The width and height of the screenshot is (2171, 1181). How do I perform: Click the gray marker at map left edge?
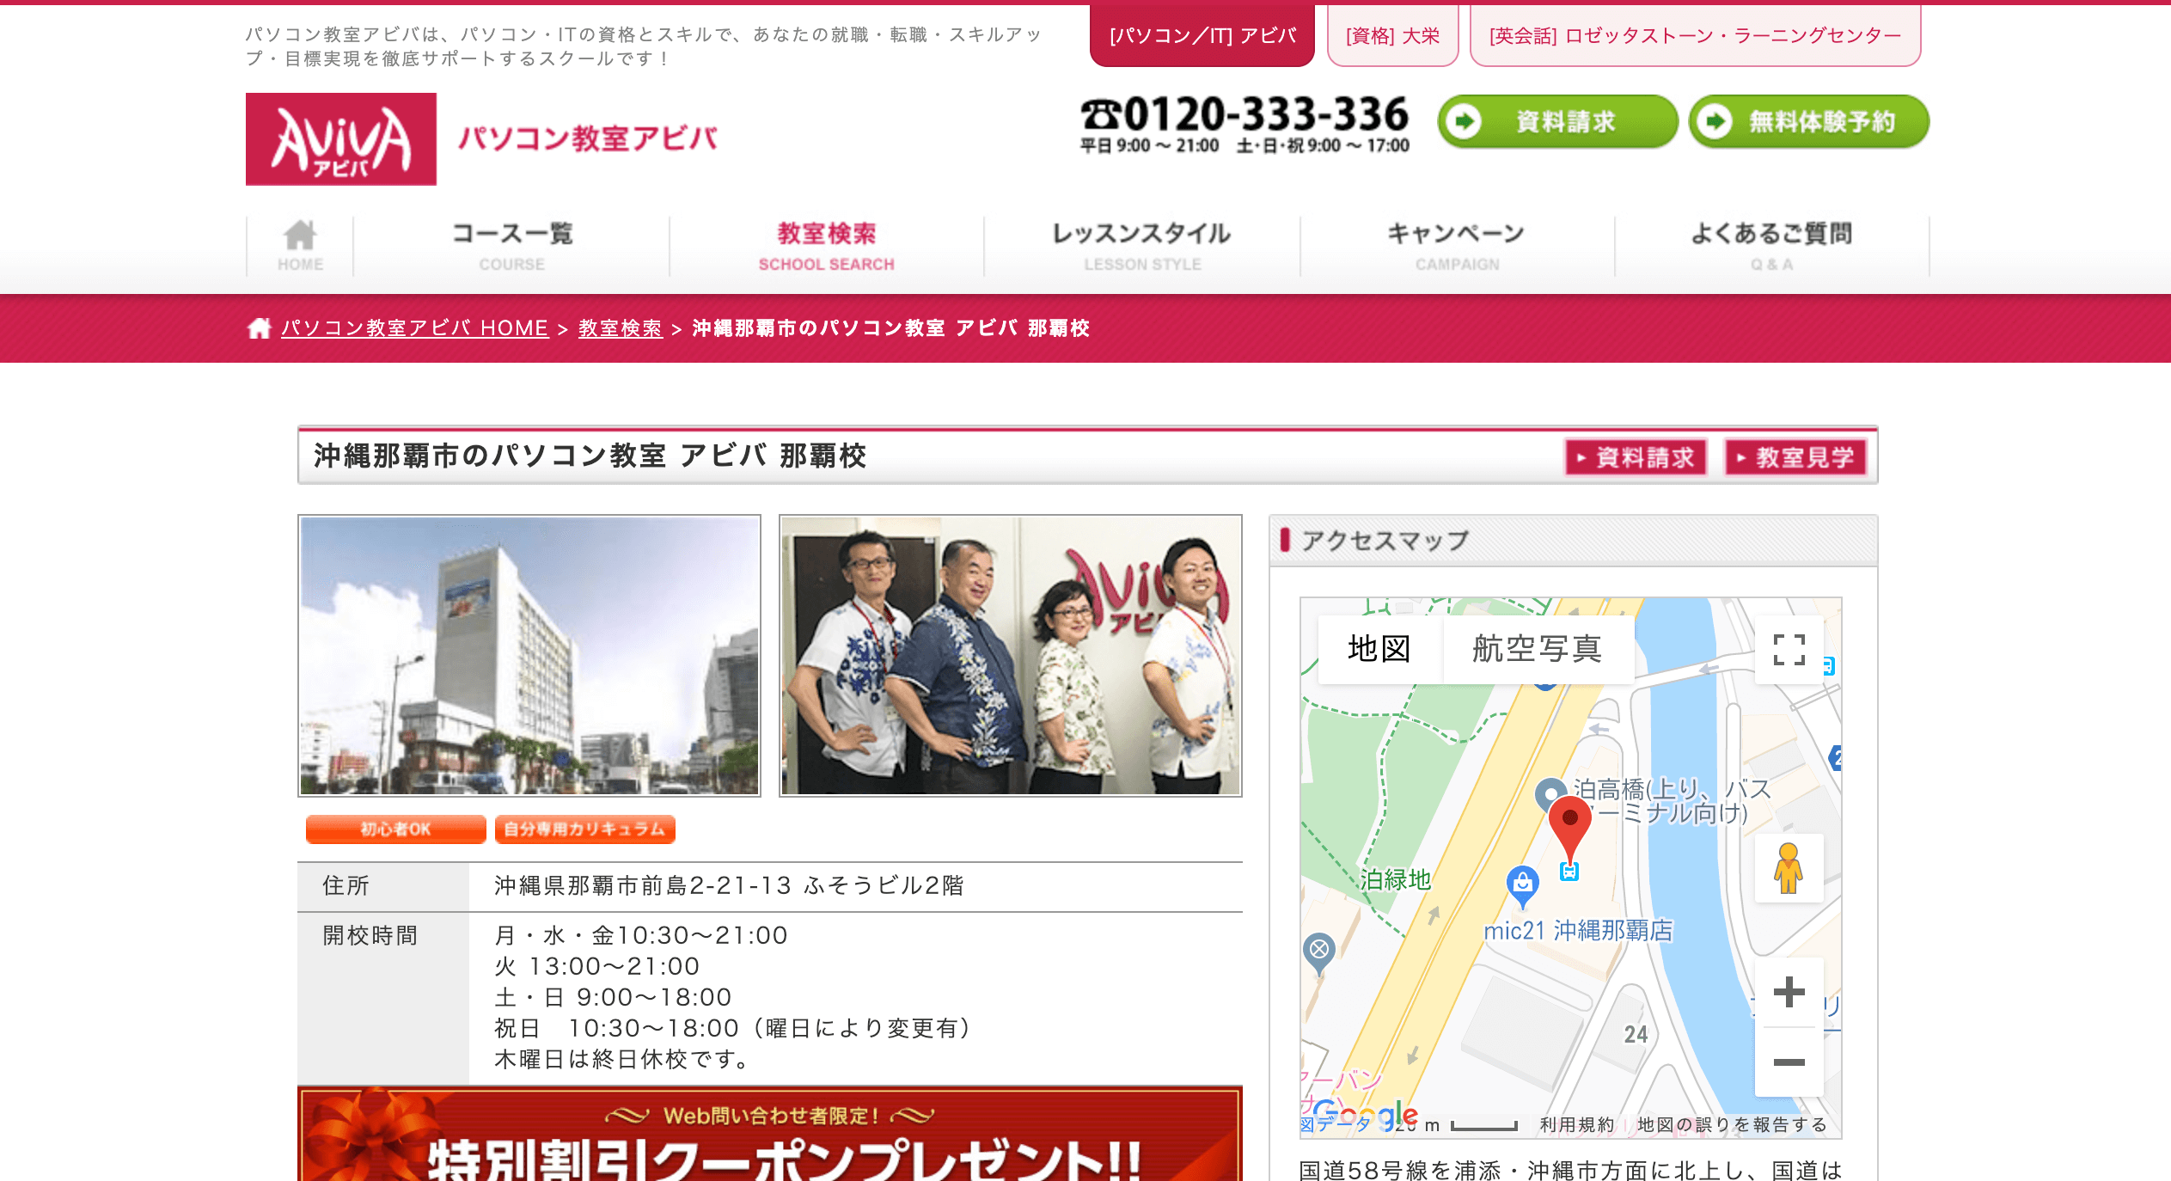[1318, 952]
